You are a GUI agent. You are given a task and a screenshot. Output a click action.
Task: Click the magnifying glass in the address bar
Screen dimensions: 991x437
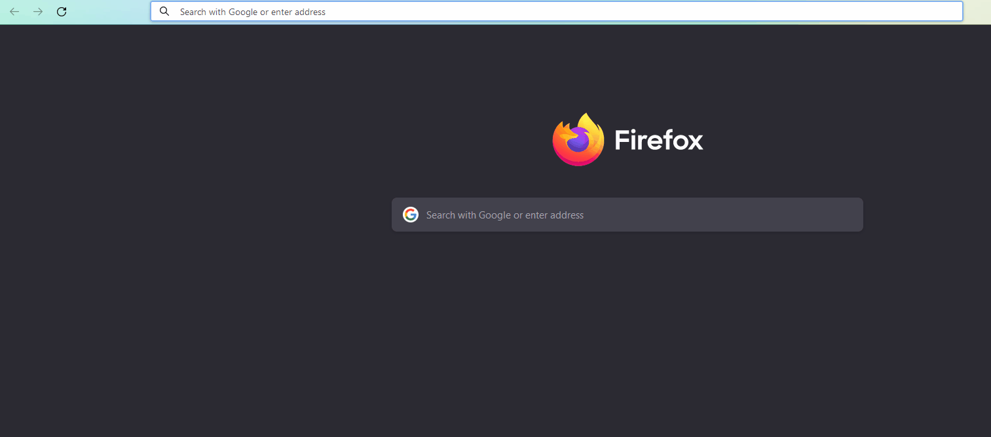(164, 11)
